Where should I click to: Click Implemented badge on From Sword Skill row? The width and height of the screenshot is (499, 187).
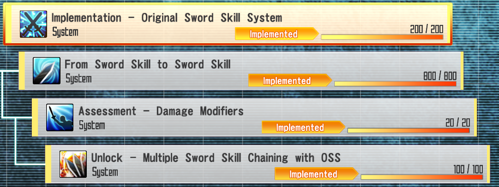point(290,80)
